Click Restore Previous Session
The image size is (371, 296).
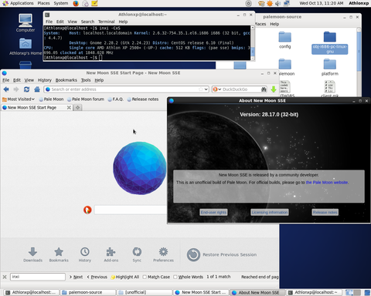222,254
